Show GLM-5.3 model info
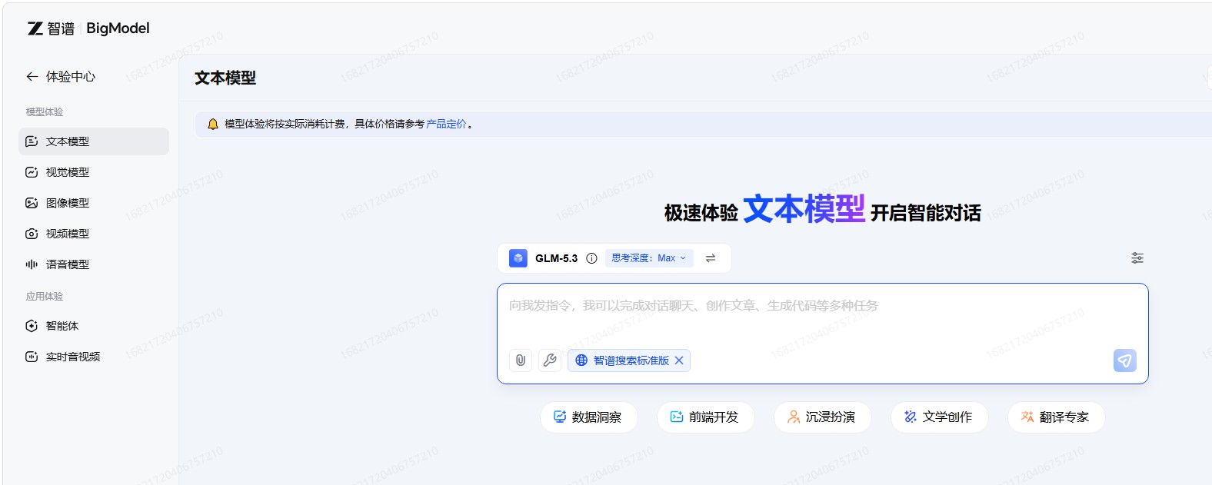Screen dimensions: 1212x485 [x=591, y=258]
